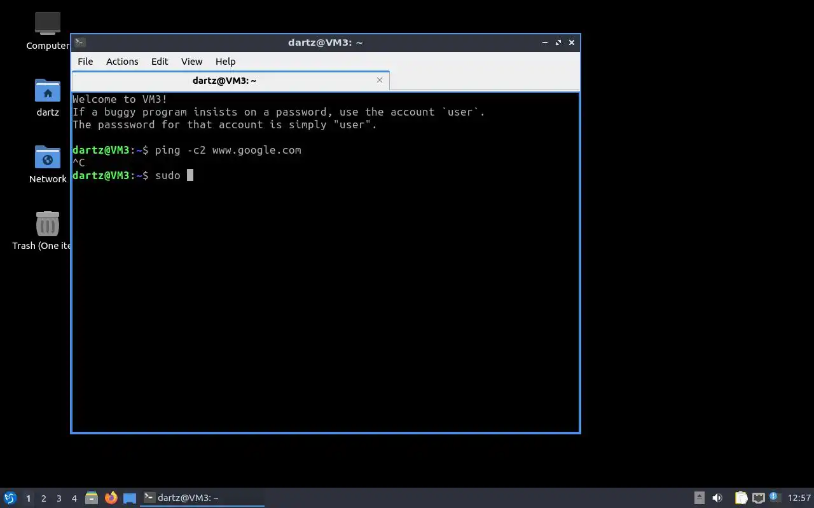Open the File menu
This screenshot has height=508, width=814.
point(85,62)
